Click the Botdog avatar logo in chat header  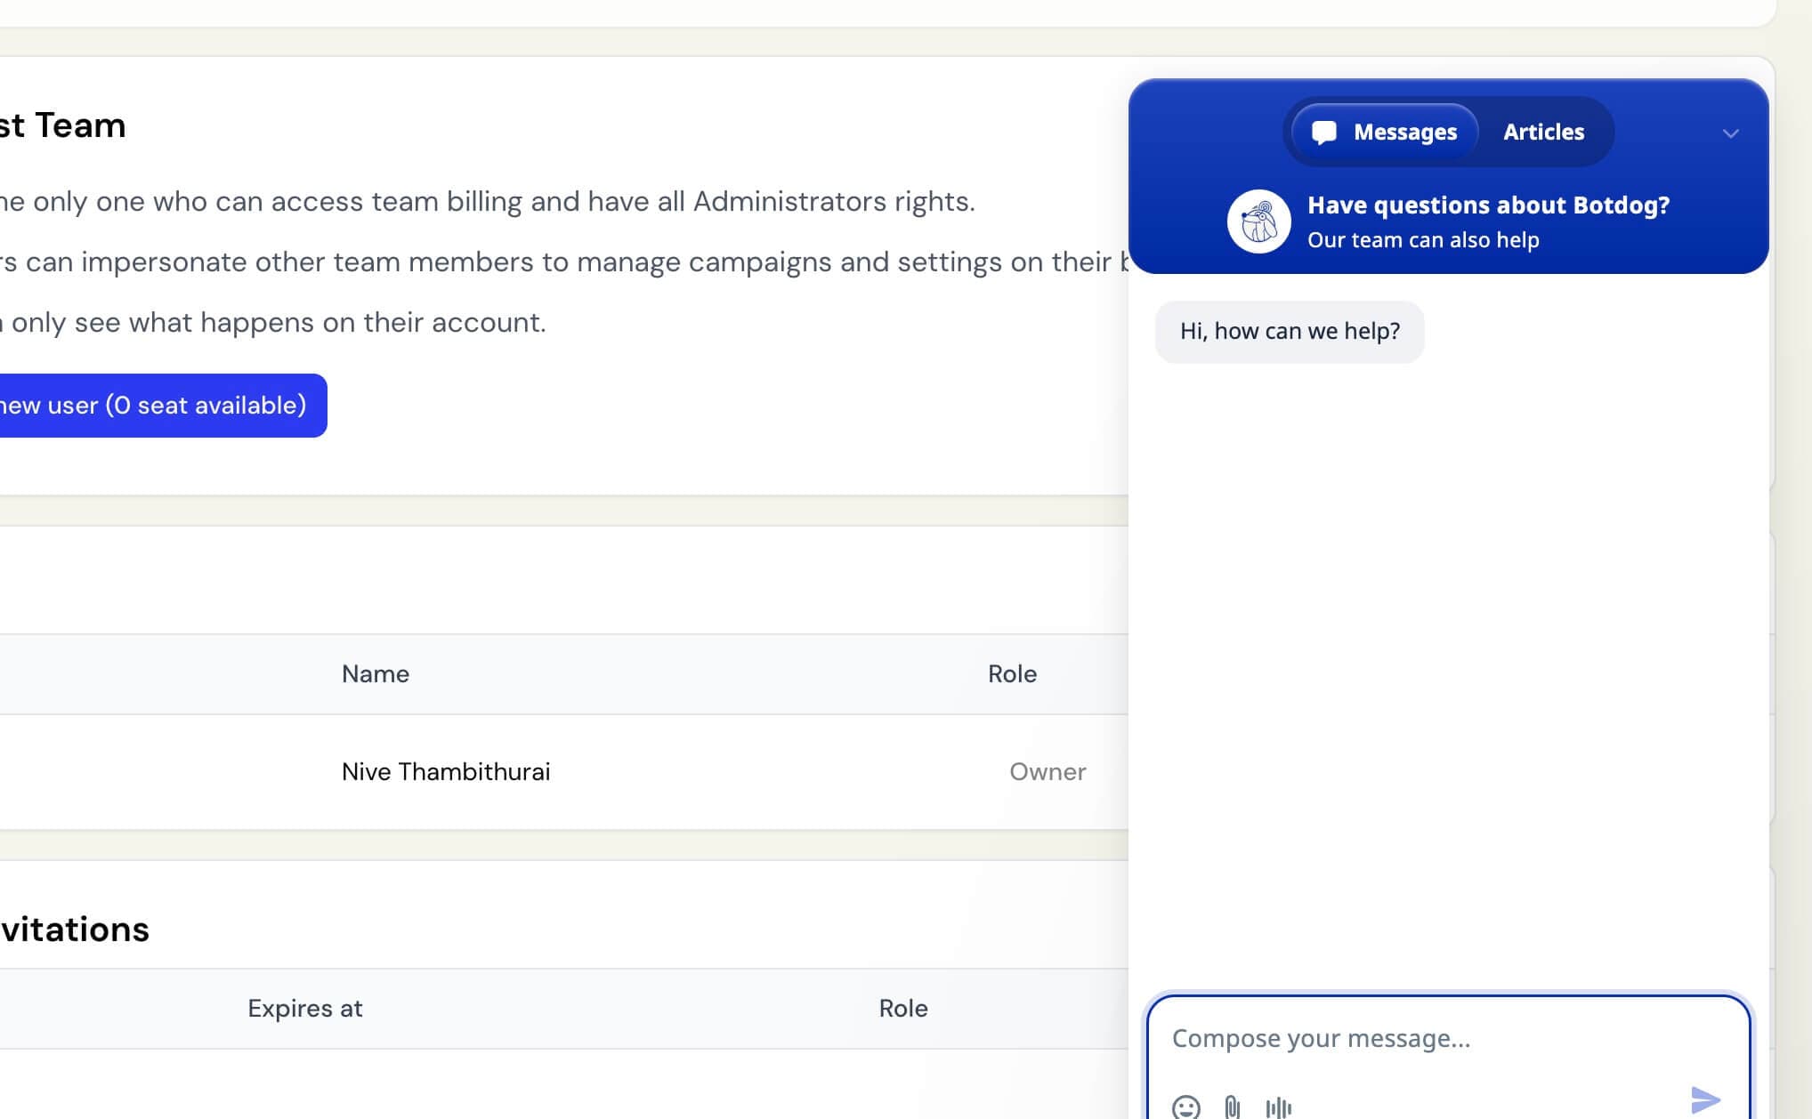(1258, 221)
